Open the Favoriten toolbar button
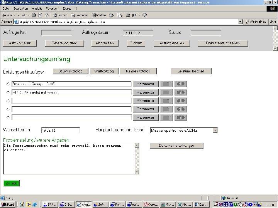 (80, 15)
